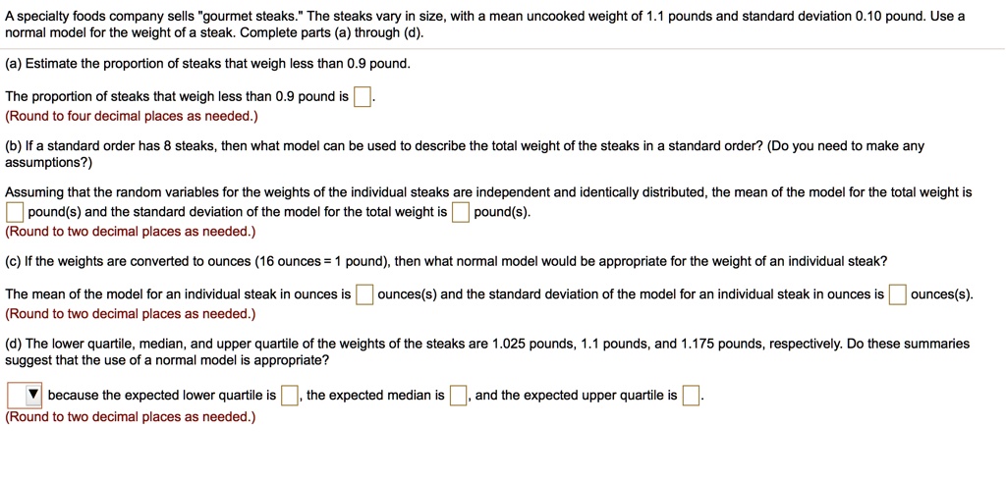Click the expected lower quartile input box

pos(290,396)
